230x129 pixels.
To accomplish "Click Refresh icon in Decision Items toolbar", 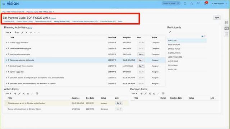I will pos(154,94).
